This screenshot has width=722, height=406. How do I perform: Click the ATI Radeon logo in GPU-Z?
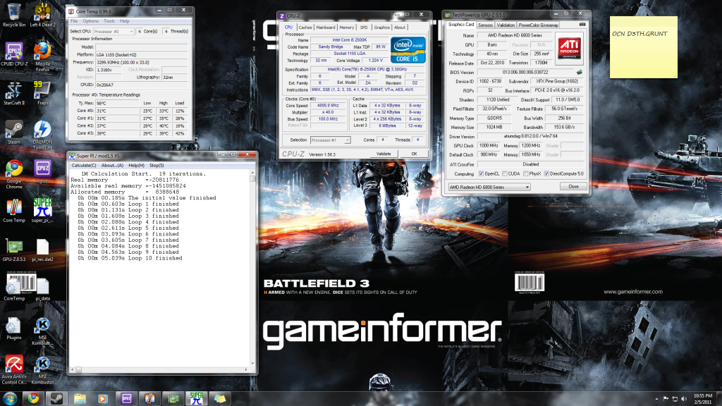[569, 48]
